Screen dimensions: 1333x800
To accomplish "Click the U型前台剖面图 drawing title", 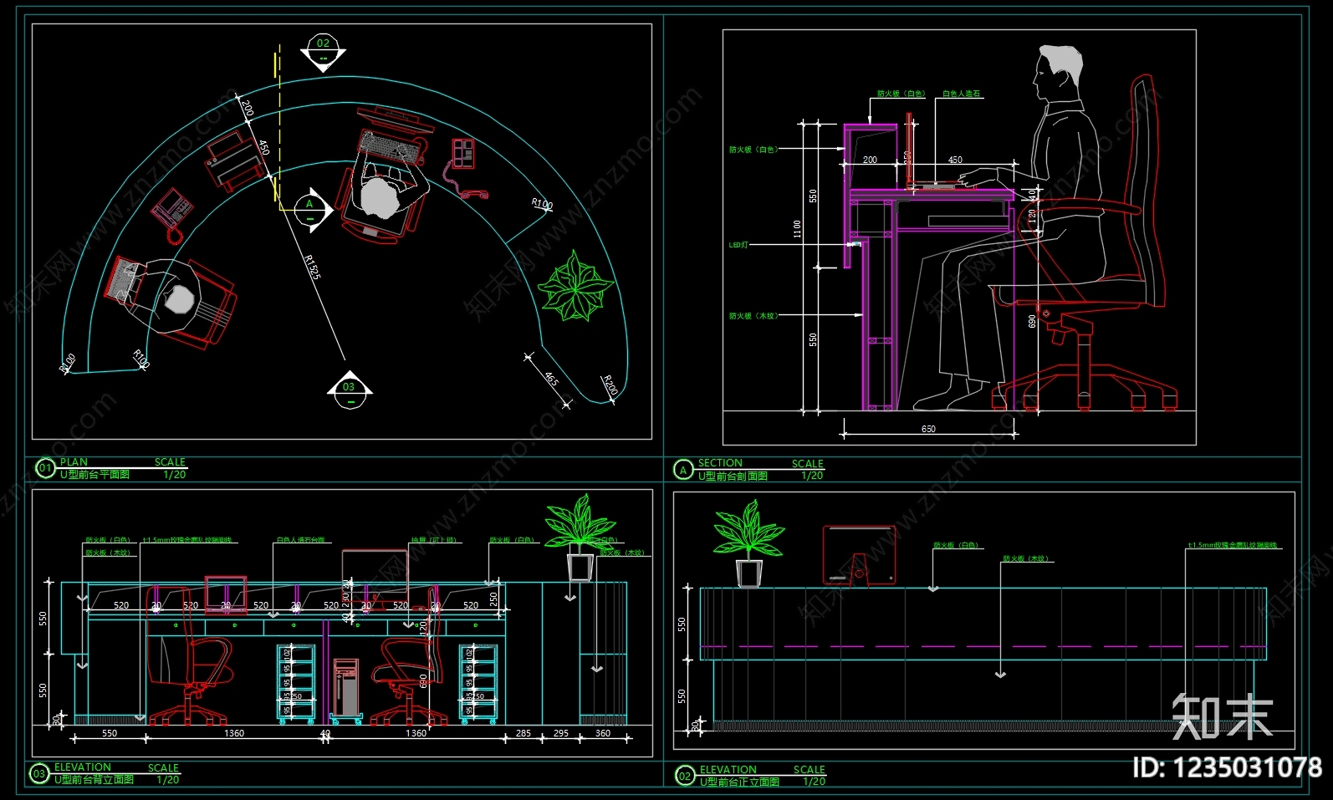I will [x=733, y=476].
